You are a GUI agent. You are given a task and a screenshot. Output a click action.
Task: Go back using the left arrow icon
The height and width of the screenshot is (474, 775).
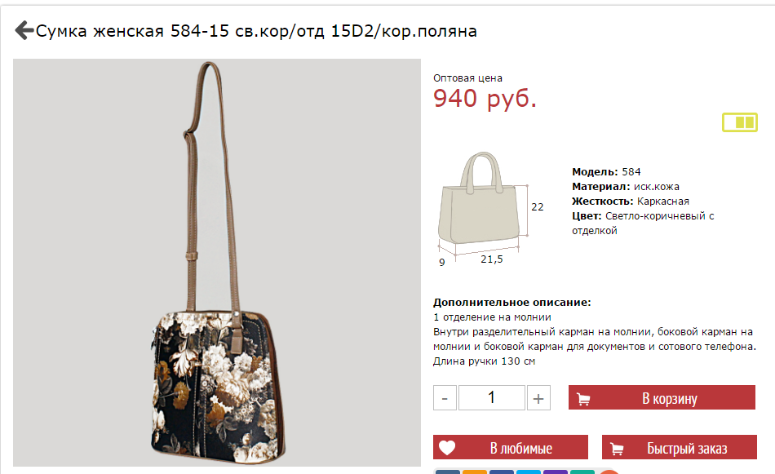click(x=24, y=30)
